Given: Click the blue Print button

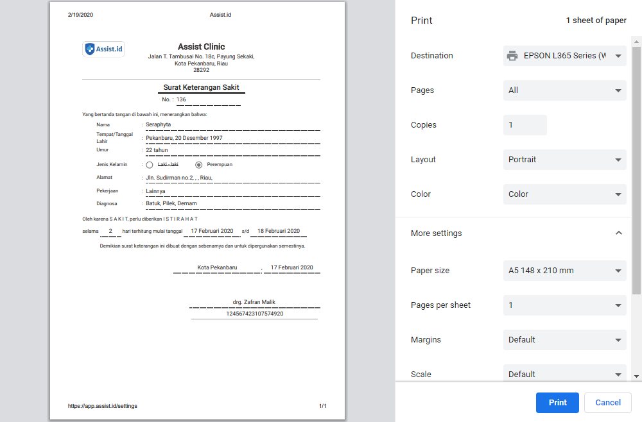Looking at the screenshot, I should (557, 402).
